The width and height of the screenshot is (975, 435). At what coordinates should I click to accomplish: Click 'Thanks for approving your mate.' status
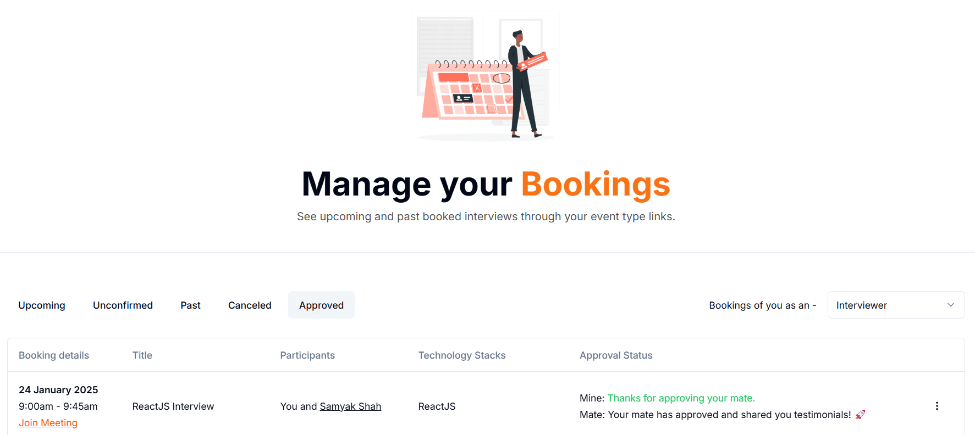[681, 398]
